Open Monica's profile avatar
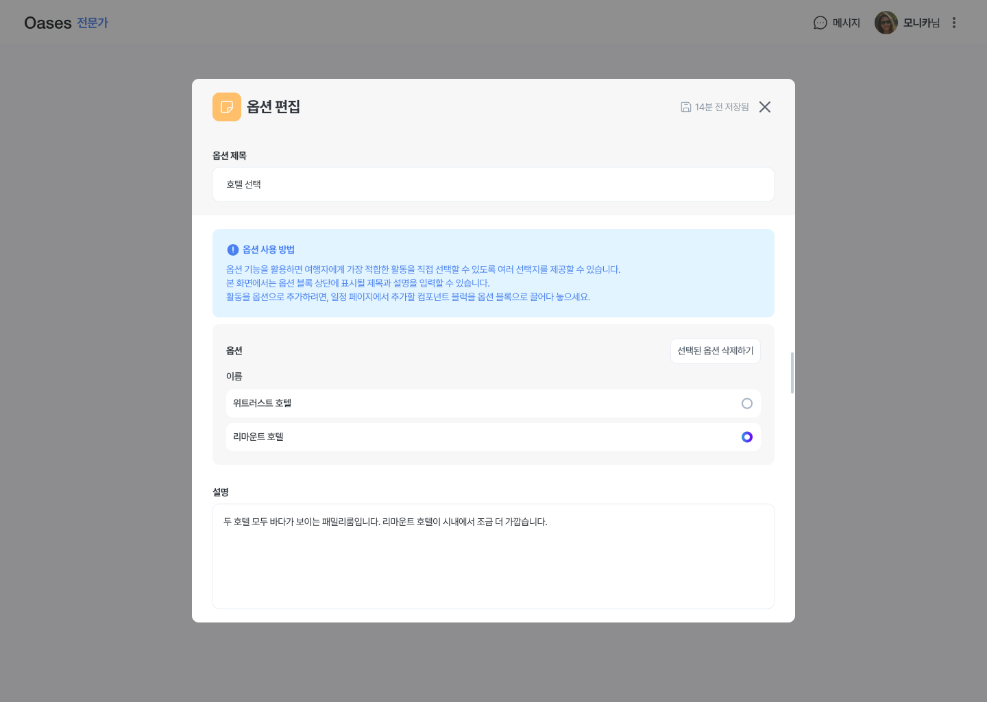 point(886,23)
